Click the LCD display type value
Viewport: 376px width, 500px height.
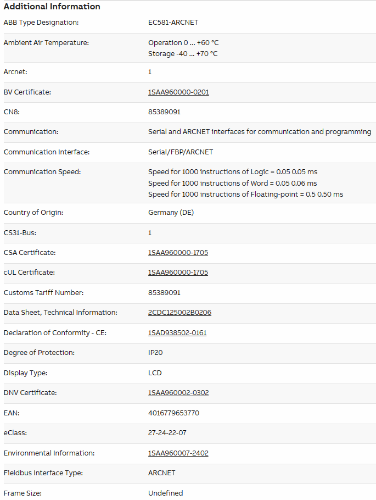pyautogui.click(x=155, y=373)
